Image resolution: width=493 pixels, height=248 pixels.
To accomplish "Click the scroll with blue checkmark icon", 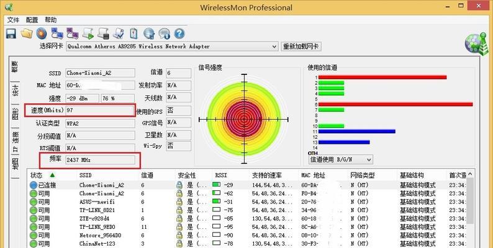I will click(119, 33).
